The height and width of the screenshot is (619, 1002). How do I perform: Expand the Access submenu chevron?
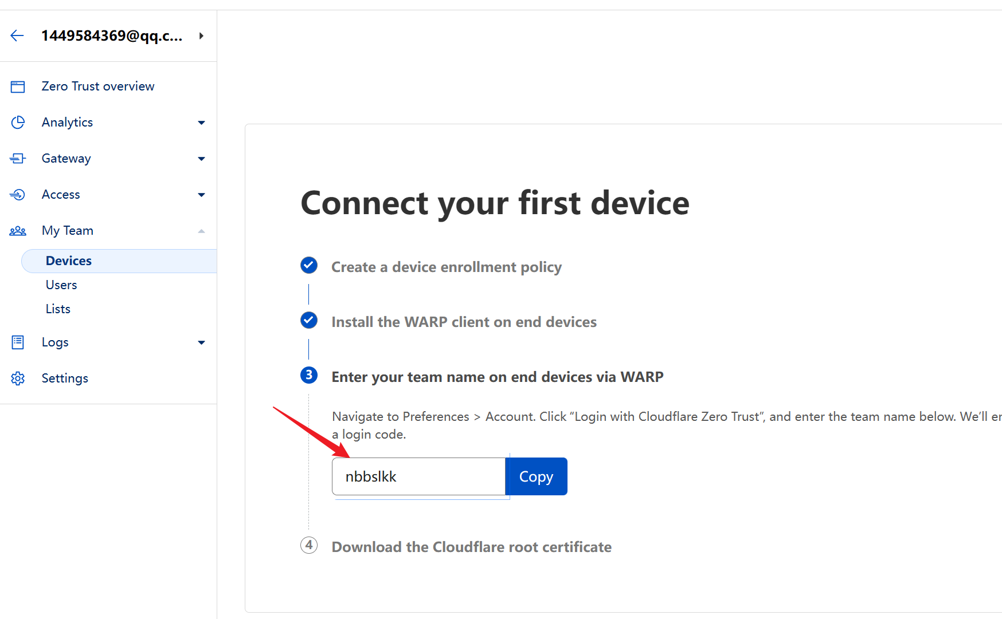point(201,195)
